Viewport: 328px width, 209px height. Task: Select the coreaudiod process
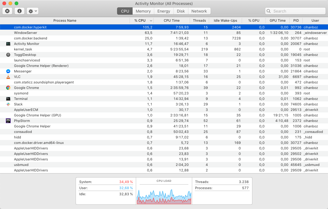pos(164,132)
